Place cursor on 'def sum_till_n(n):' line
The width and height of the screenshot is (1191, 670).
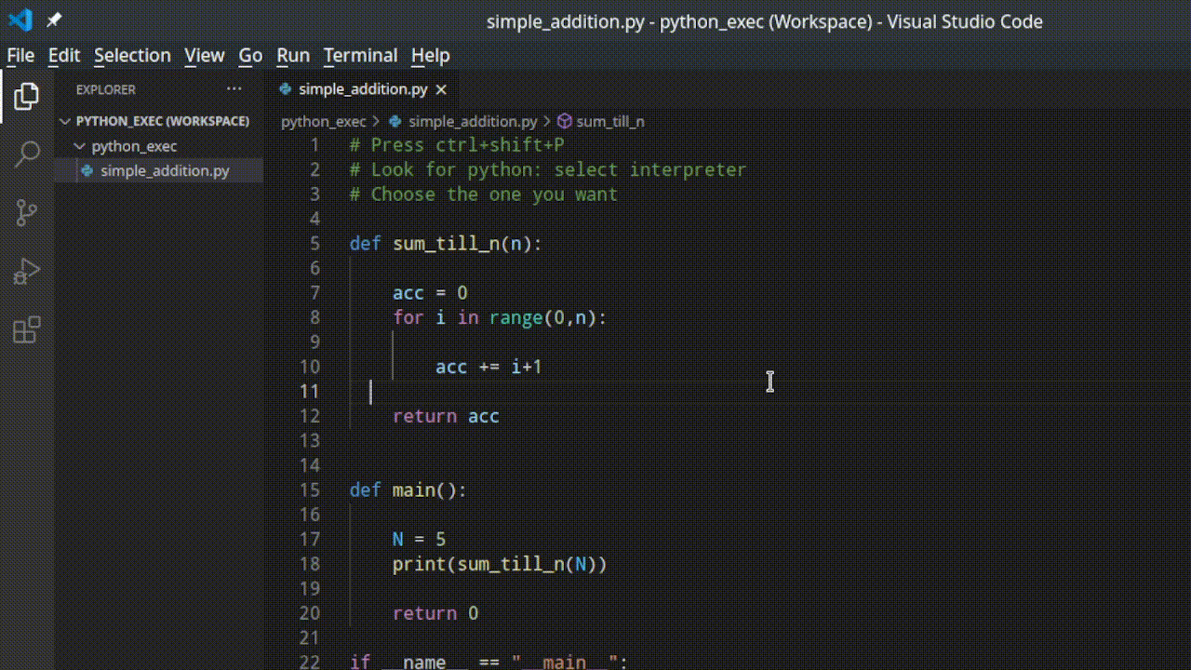(x=446, y=243)
